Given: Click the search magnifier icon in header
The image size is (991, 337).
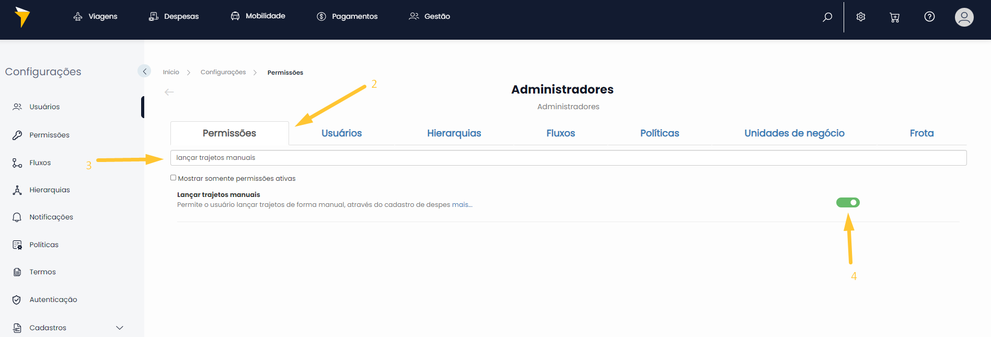Looking at the screenshot, I should pyautogui.click(x=827, y=17).
